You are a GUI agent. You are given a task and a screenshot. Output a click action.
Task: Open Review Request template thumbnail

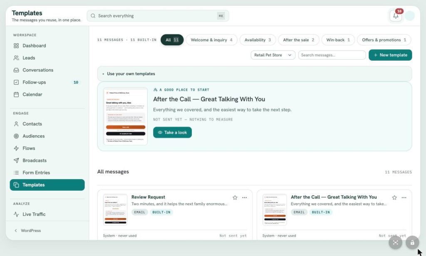115,209
